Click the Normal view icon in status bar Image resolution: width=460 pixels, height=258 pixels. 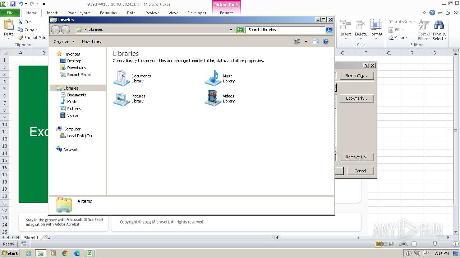(x=378, y=244)
